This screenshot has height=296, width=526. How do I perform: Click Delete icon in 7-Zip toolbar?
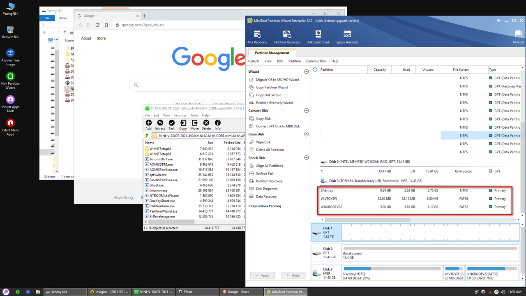pyautogui.click(x=206, y=125)
